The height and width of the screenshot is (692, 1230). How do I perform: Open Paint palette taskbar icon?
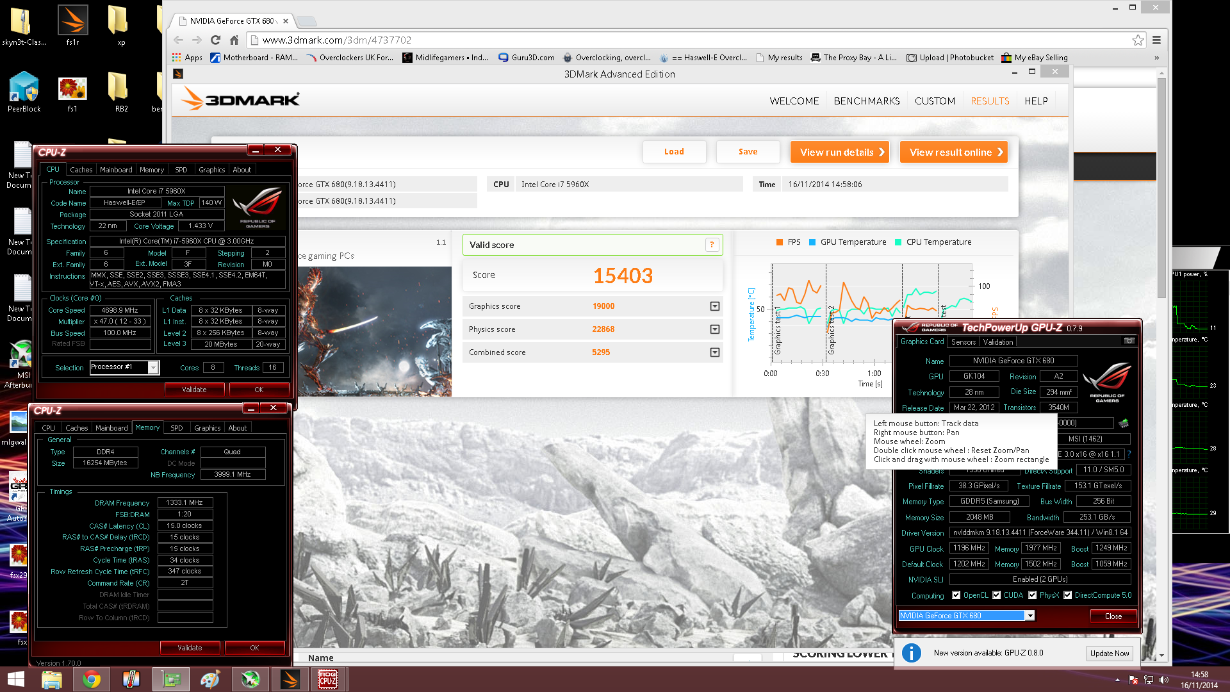[x=210, y=679]
